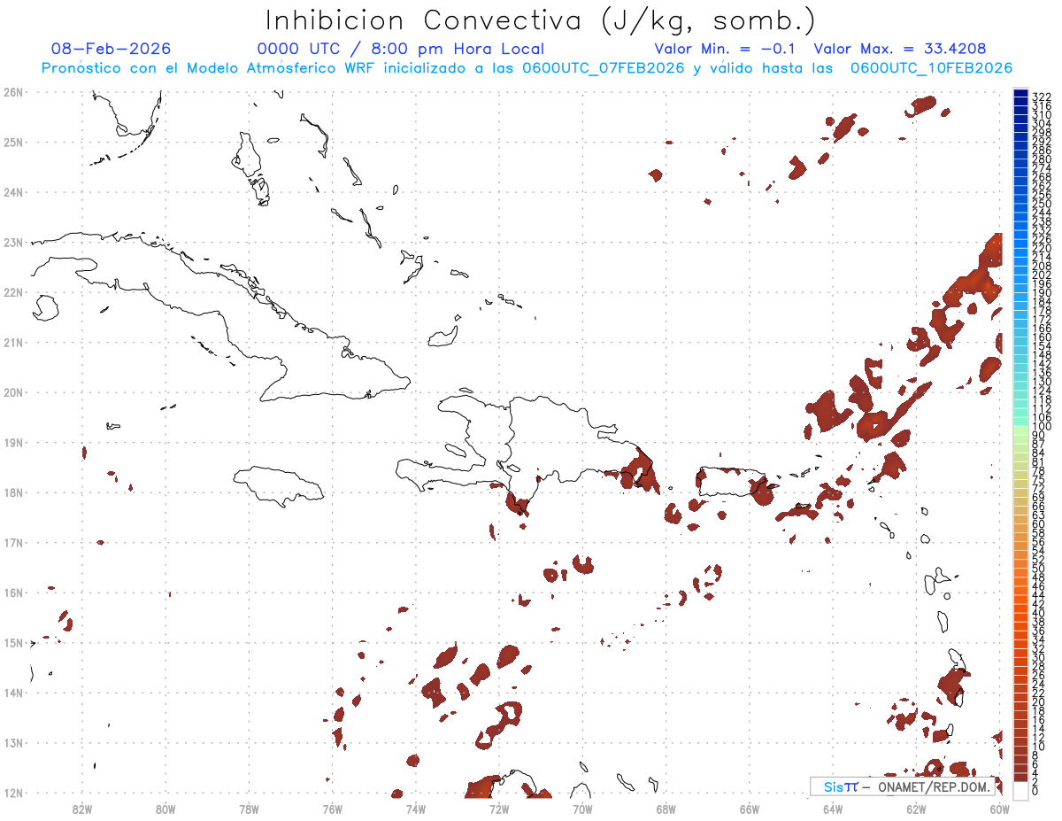This screenshot has width=1062, height=821.
Task: Click the colorbar value label 250
Action: 1042,204
